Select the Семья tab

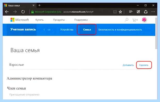point(87,30)
